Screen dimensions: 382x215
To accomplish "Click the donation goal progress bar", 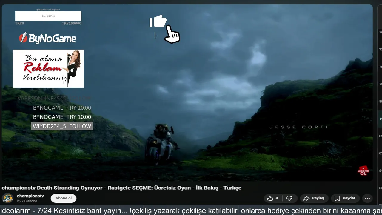I will (48, 16).
